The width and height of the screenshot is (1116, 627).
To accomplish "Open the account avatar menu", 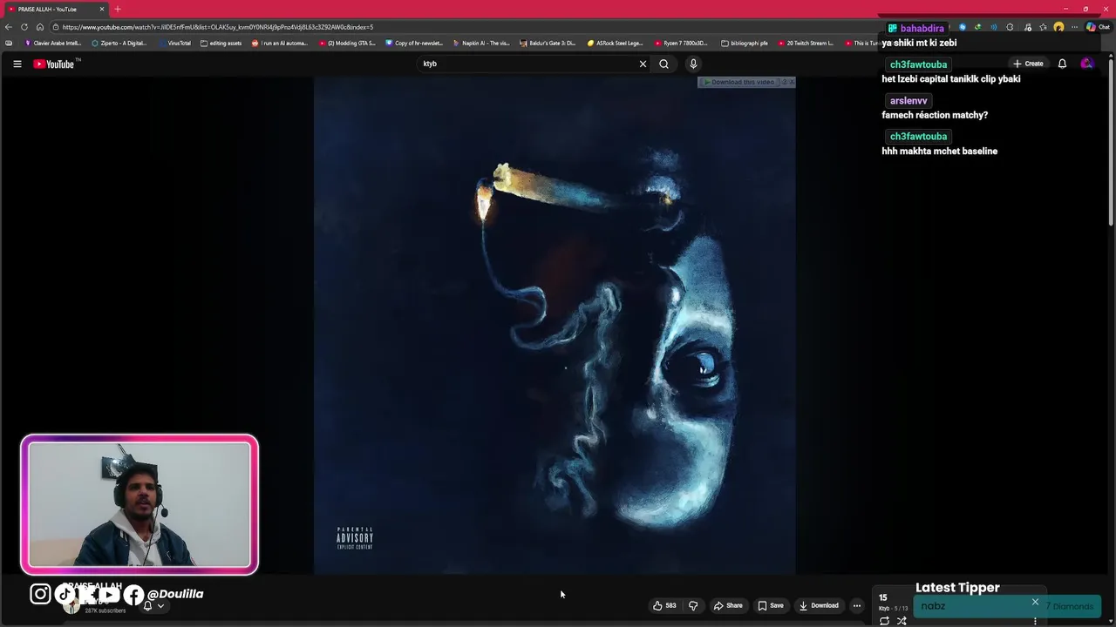I will point(1086,64).
